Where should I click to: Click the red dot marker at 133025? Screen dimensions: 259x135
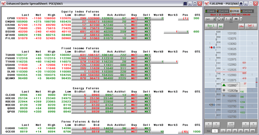tap(211, 47)
